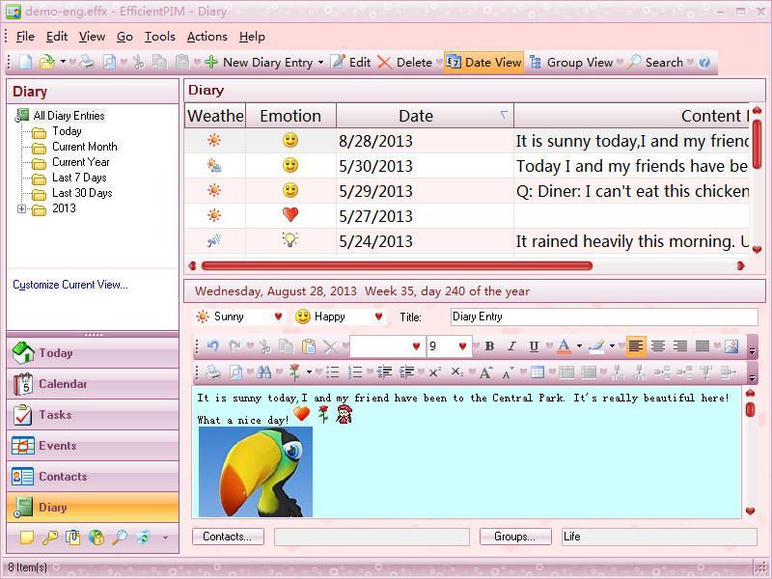
Task: Click the Open file folder icon
Action: tap(47, 63)
